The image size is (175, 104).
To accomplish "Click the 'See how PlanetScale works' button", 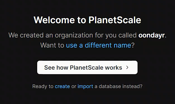I will (x=87, y=67).
